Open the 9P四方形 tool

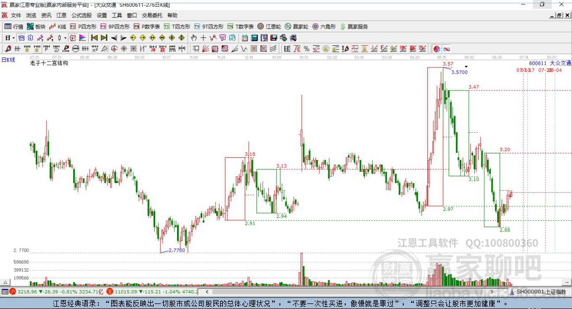click(x=115, y=27)
